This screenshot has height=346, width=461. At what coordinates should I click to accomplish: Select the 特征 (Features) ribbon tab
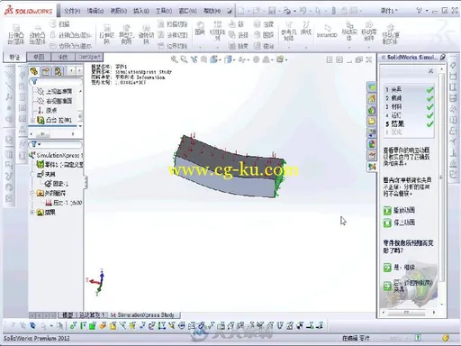(14, 57)
